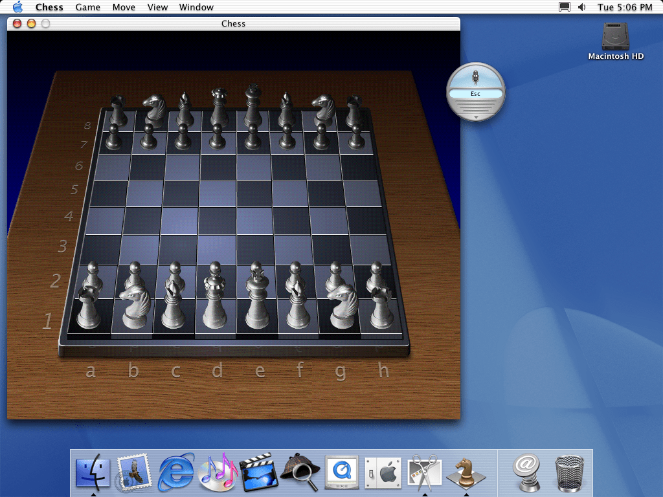Select the white knight on g1

pos(342,307)
